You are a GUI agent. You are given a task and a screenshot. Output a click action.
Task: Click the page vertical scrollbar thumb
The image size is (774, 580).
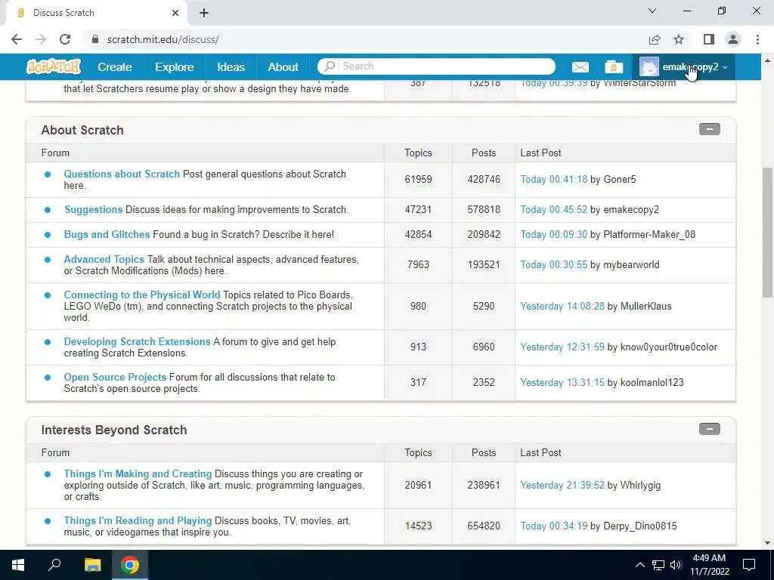tap(767, 233)
